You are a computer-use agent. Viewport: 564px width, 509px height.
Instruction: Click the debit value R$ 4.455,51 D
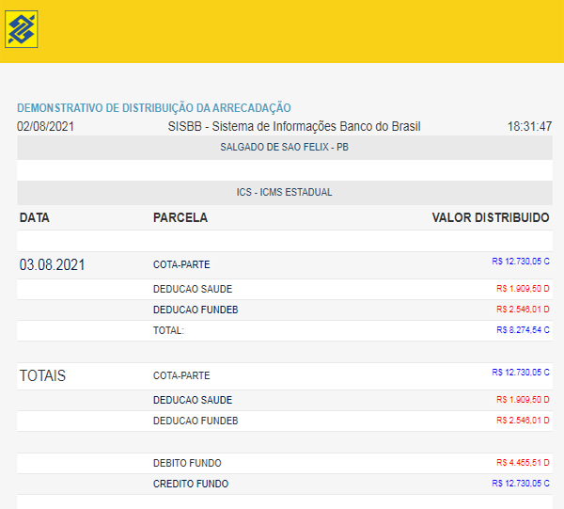click(523, 463)
